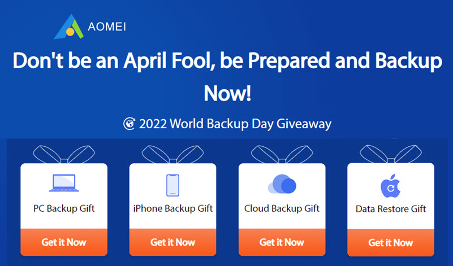Click the AOMEI triangle logo icon
The width and height of the screenshot is (453, 266).
pyautogui.click(x=68, y=27)
